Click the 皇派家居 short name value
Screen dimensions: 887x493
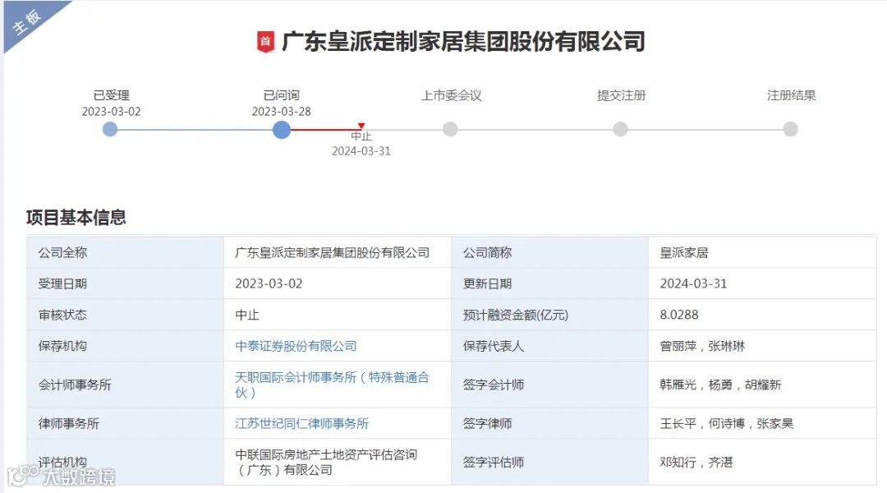pos(684,252)
